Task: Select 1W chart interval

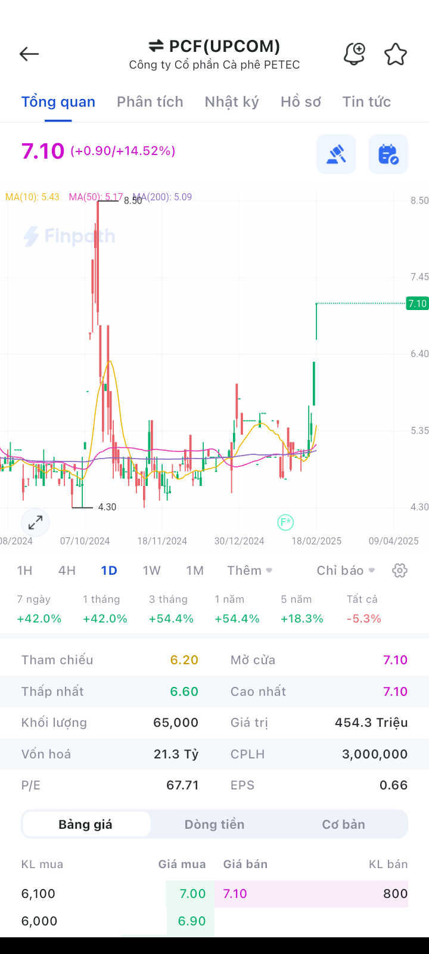Action: click(151, 571)
